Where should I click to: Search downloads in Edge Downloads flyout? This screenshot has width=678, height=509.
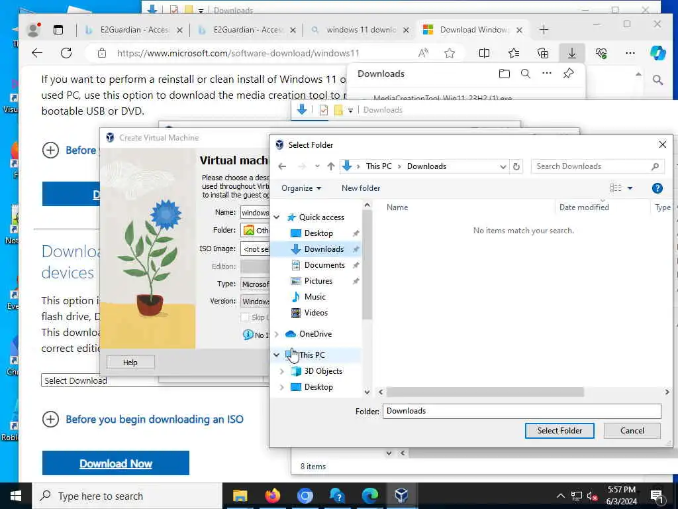(x=525, y=74)
